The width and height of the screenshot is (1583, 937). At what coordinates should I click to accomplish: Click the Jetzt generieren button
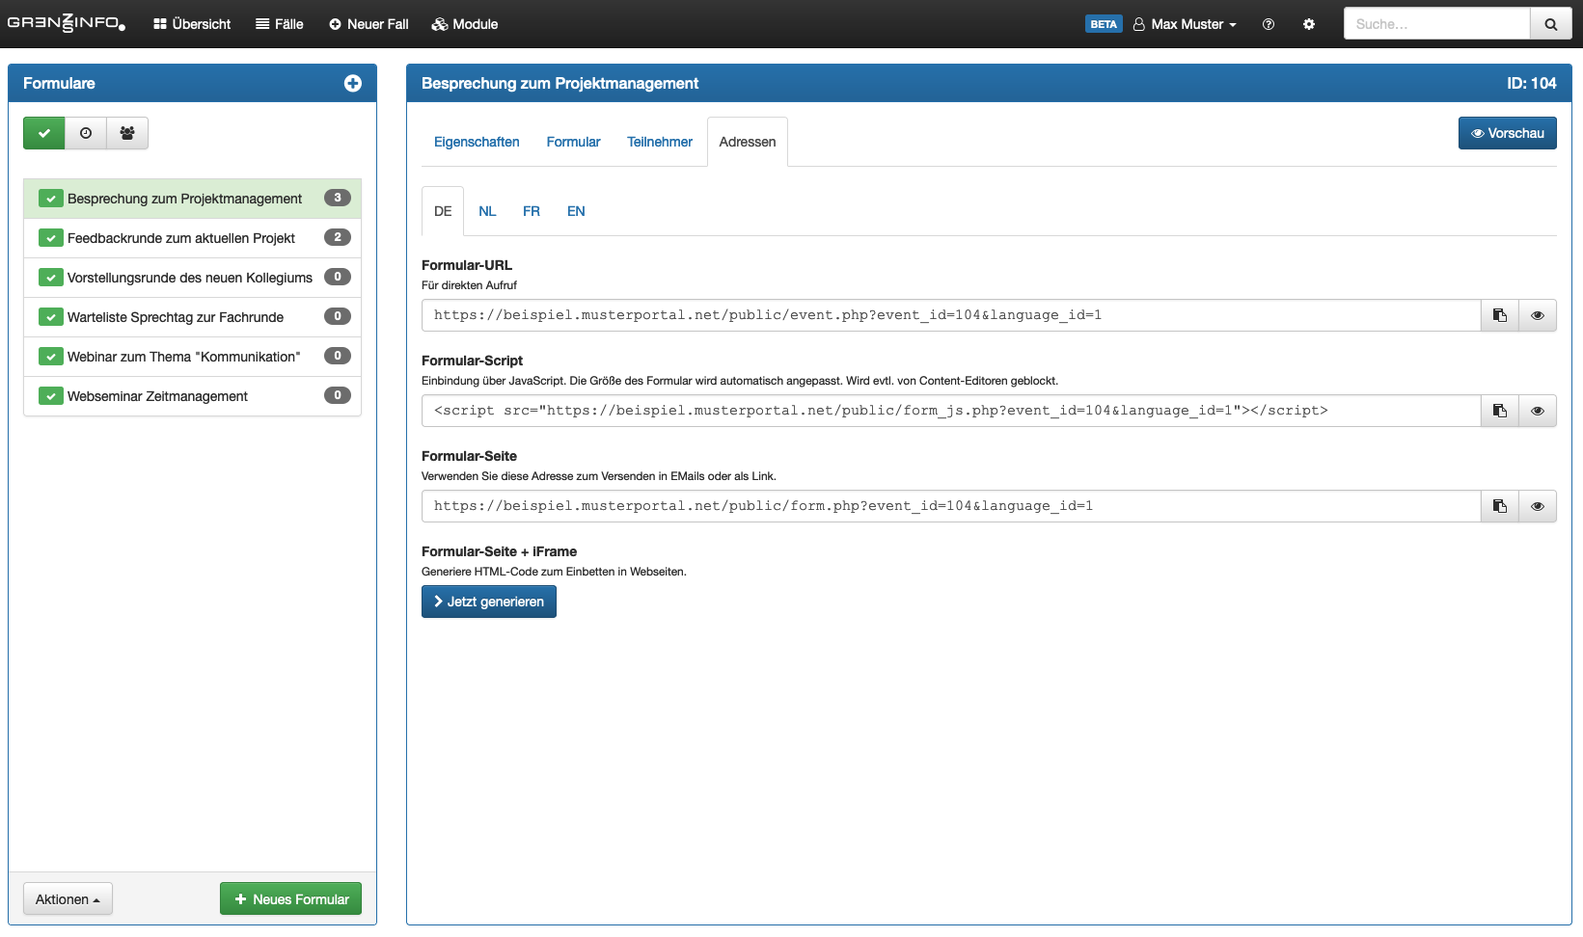[x=489, y=602]
